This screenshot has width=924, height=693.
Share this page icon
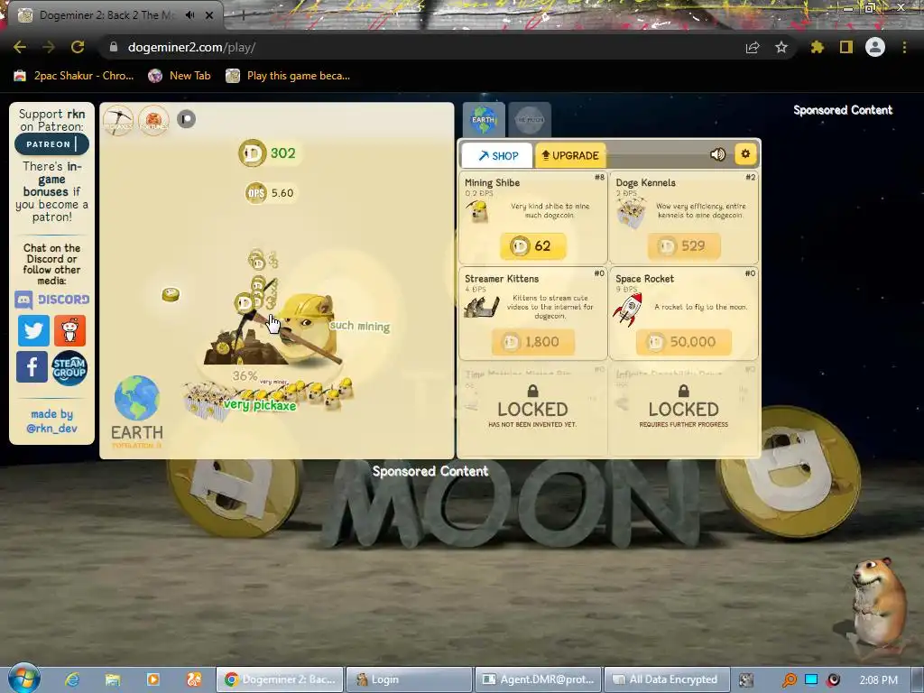tap(753, 47)
